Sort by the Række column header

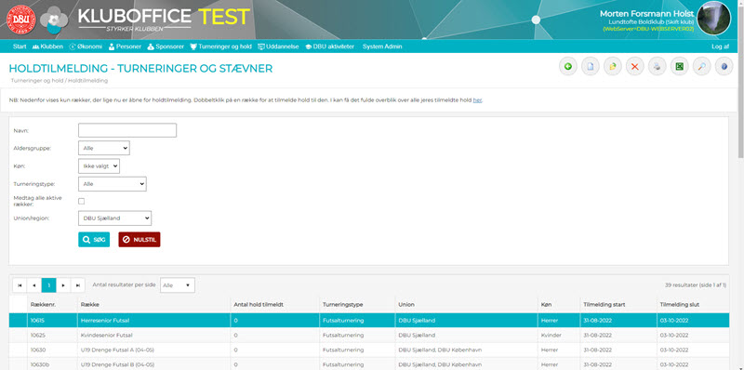coord(90,304)
